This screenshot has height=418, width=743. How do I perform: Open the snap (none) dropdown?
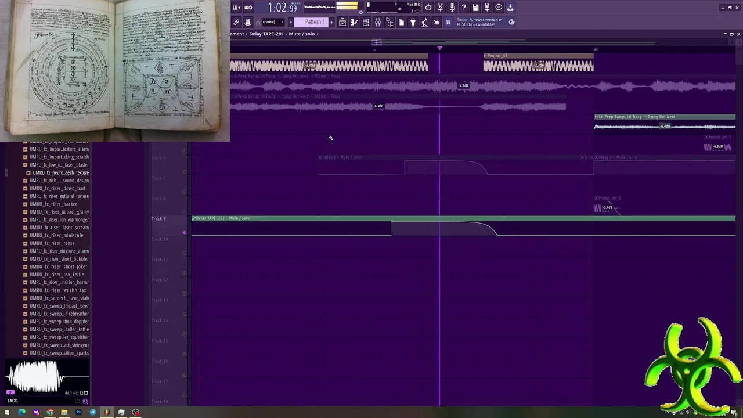(273, 22)
